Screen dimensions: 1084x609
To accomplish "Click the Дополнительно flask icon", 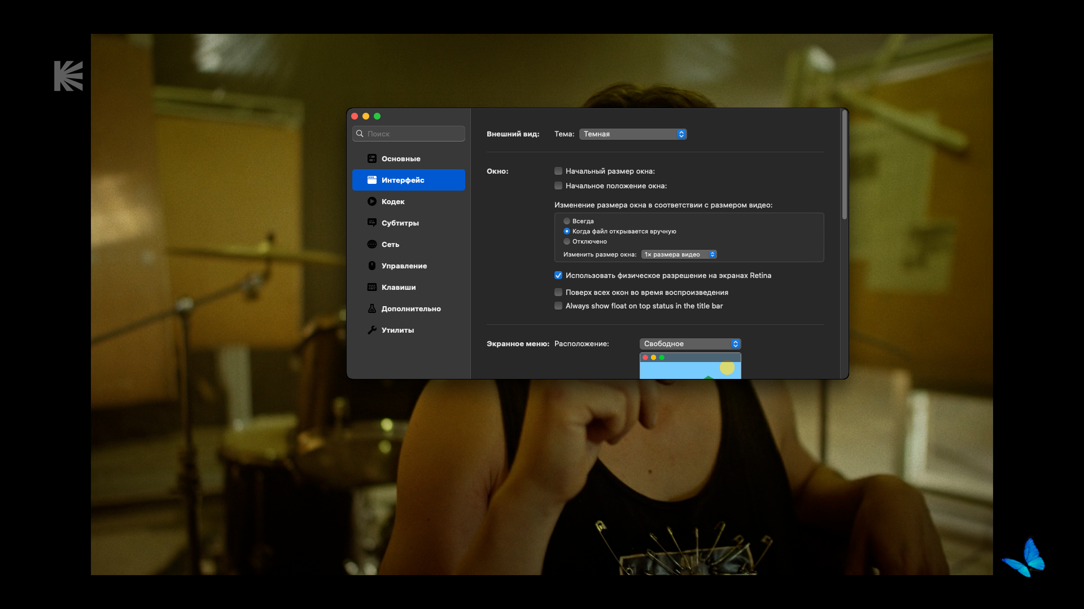I will [371, 308].
